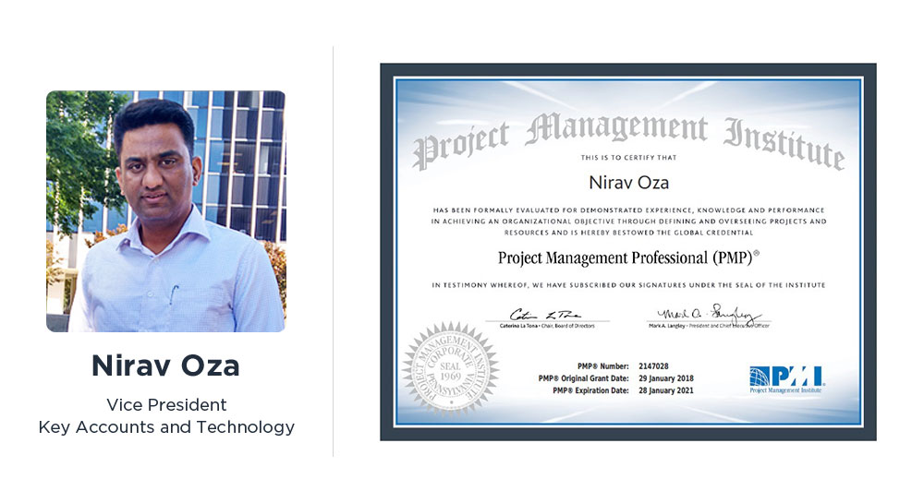
Task: Click the PMP number value 2147028
Action: click(653, 366)
